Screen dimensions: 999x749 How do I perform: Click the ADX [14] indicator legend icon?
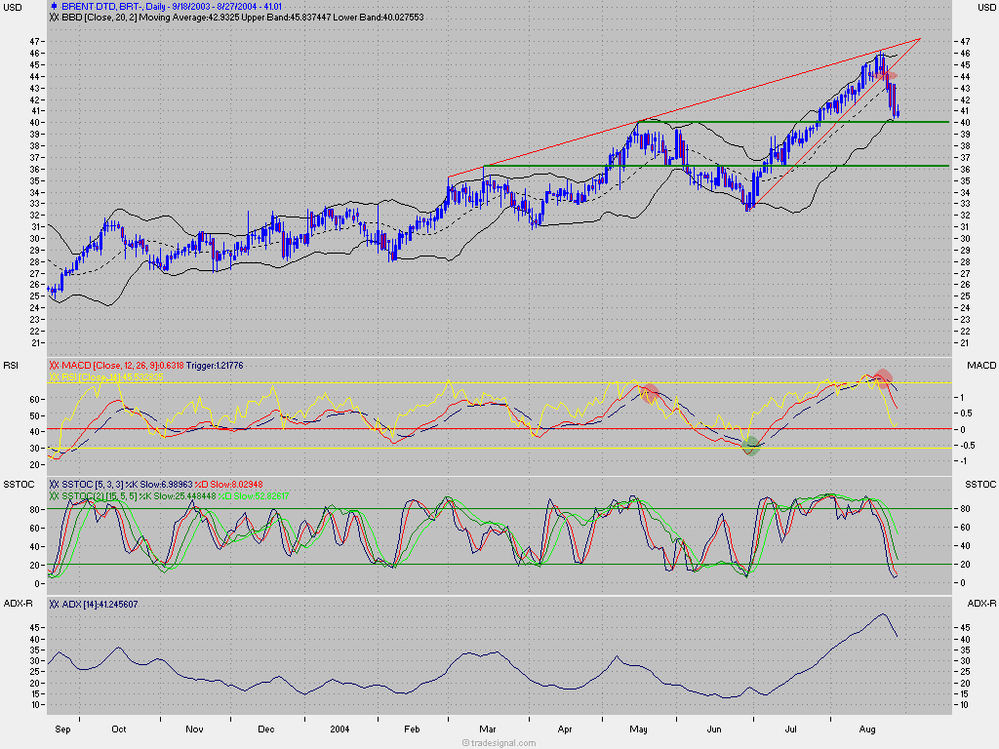pos(54,604)
